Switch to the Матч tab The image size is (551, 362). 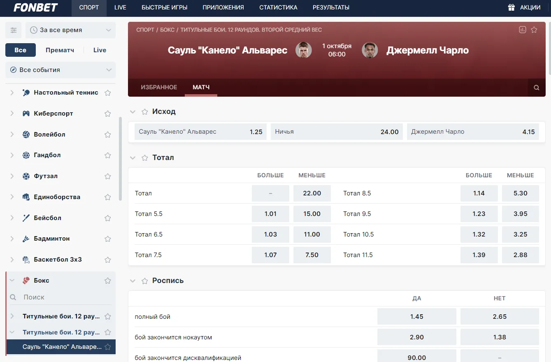(x=201, y=87)
